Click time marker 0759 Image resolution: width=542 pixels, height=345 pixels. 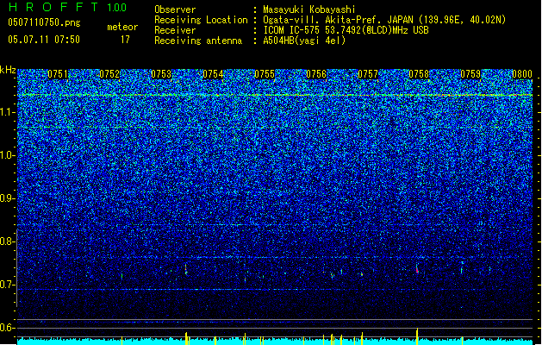pos(470,74)
